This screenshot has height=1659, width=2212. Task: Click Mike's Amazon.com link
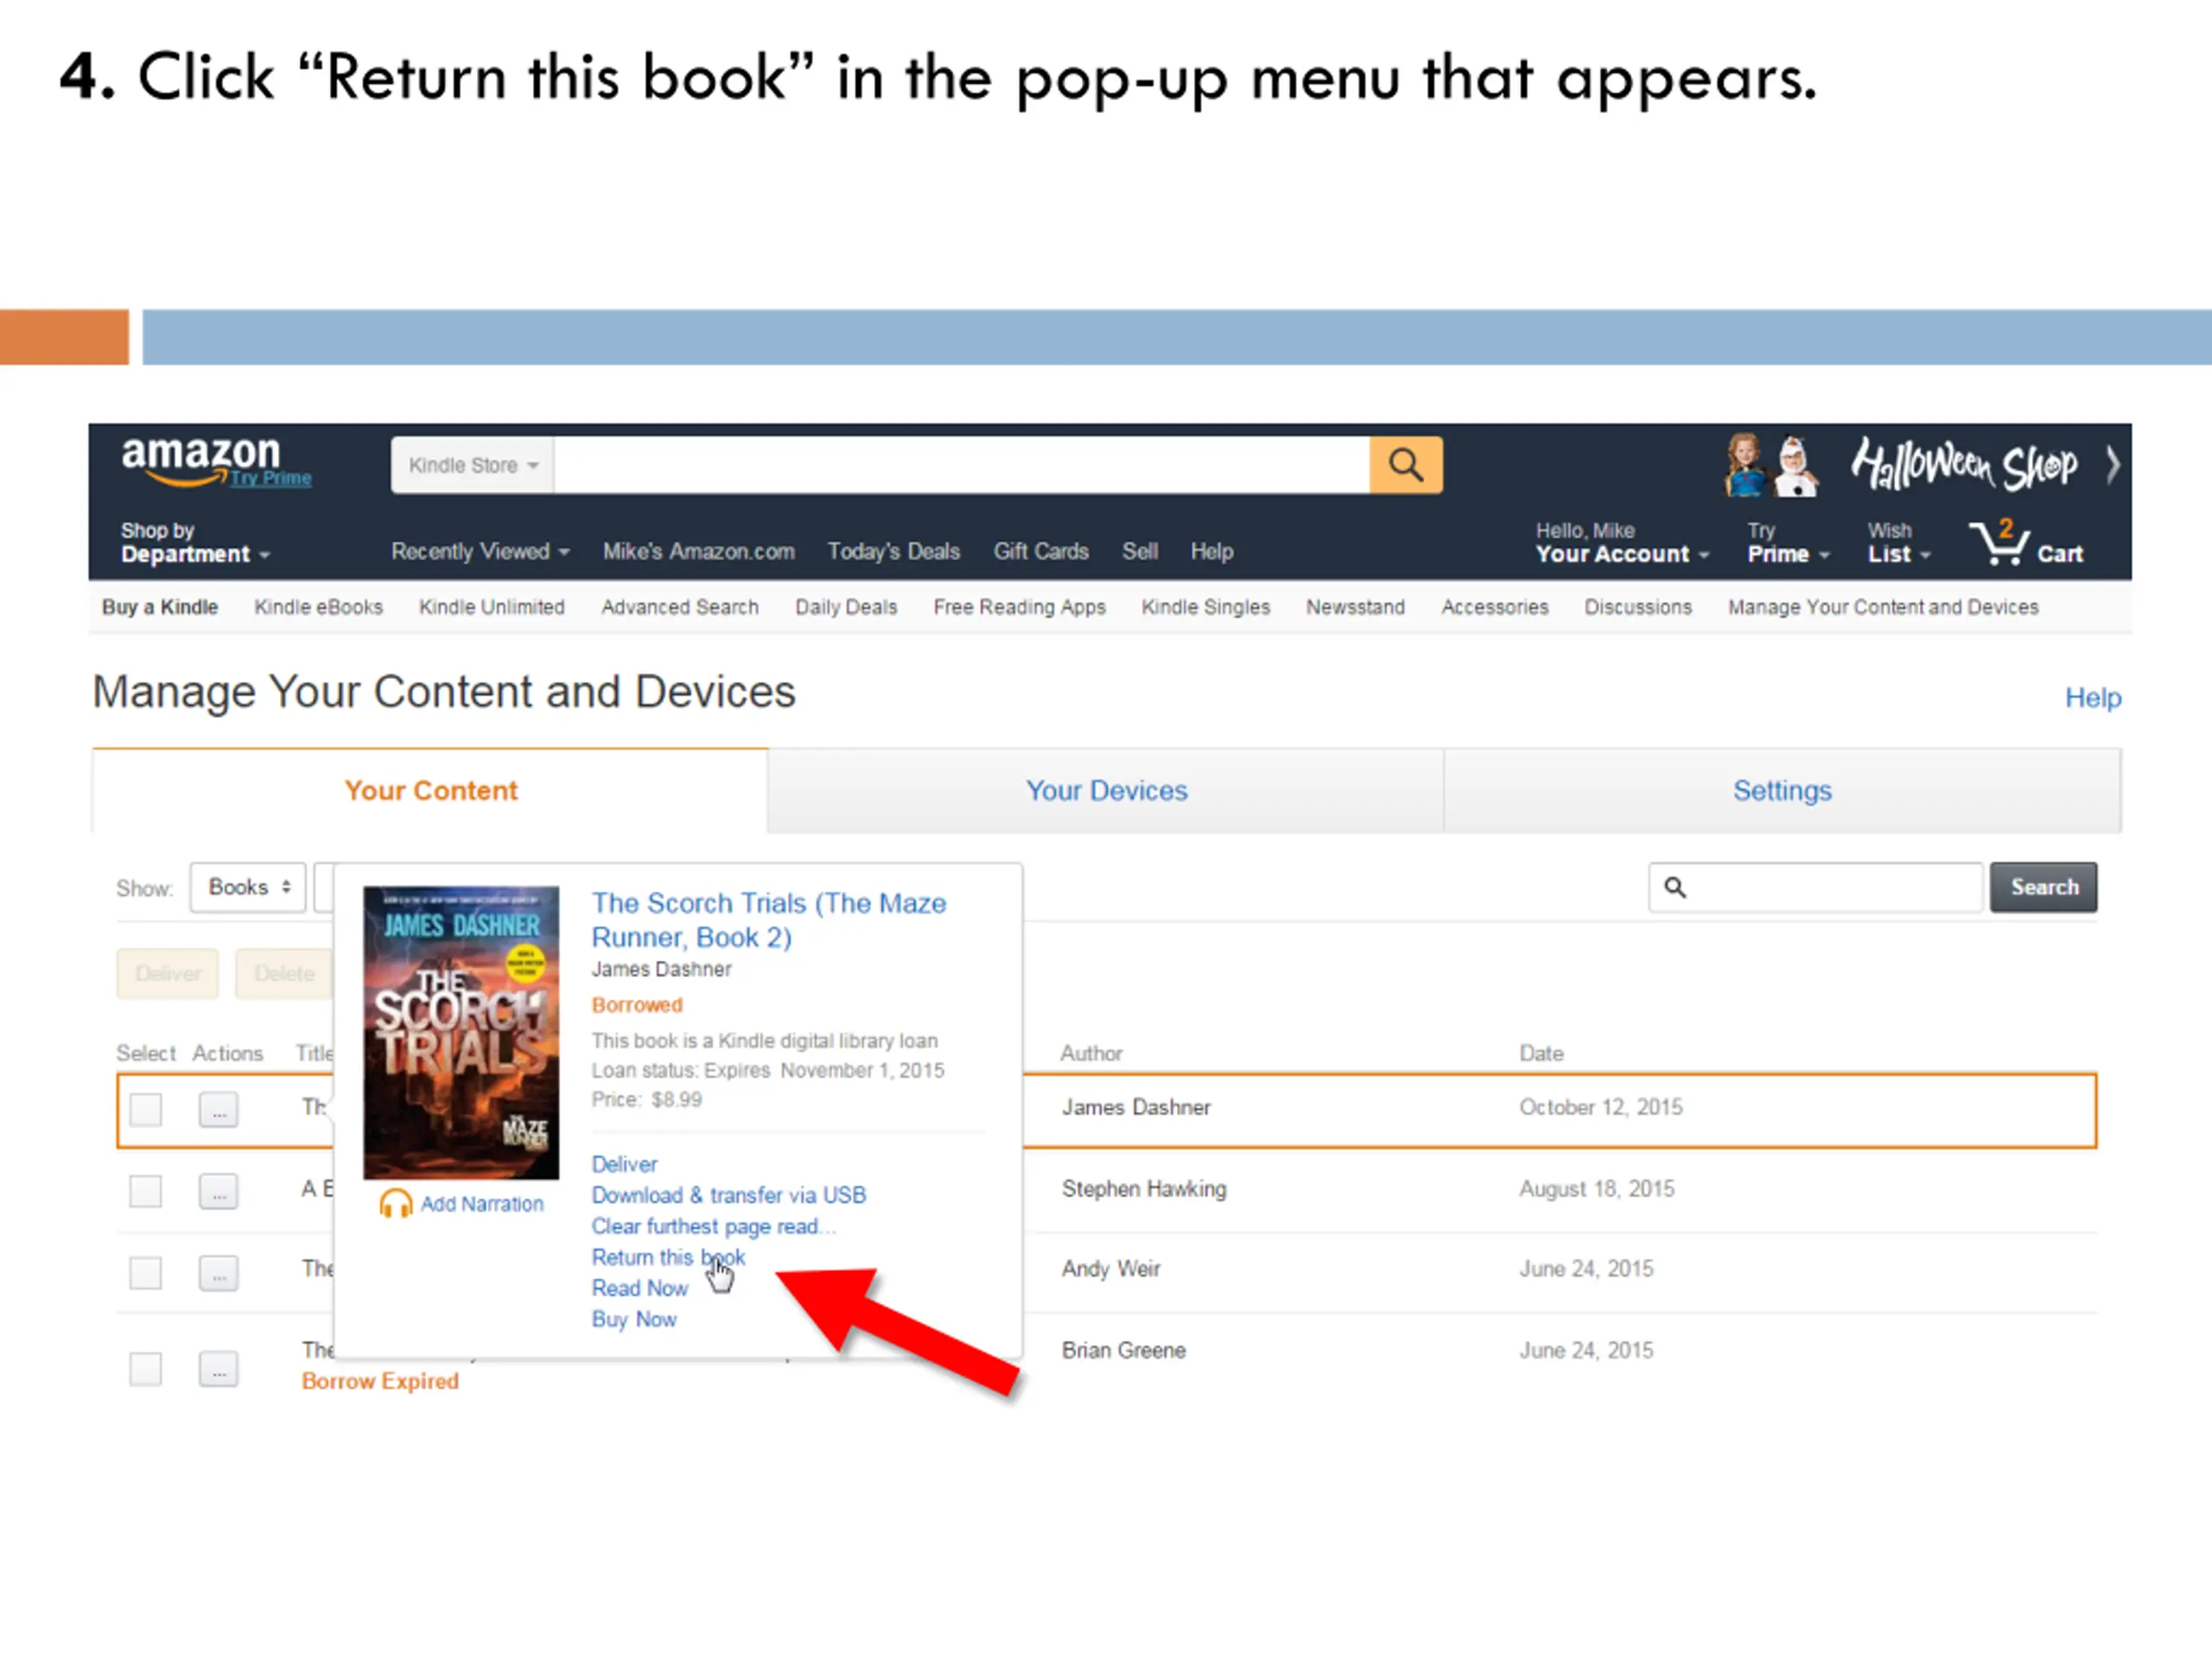(x=698, y=552)
